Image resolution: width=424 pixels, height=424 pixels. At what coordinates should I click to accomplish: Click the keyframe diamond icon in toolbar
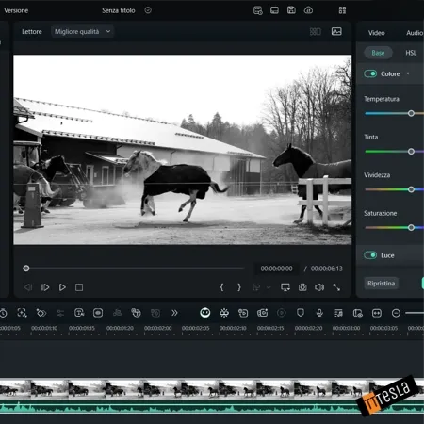click(x=41, y=313)
